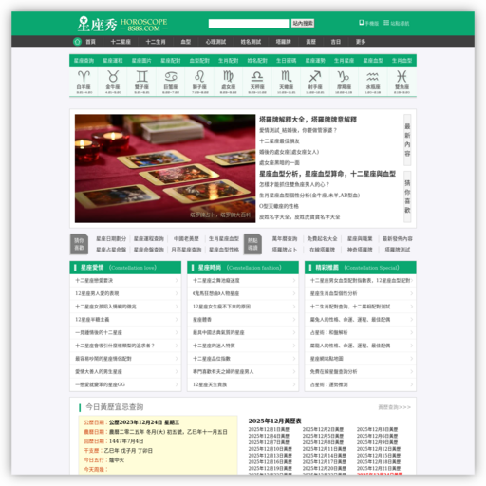Viewport: 486px width, 486px height.
Task: Open list item 十二星座的迷人特質
Action: click(214, 346)
